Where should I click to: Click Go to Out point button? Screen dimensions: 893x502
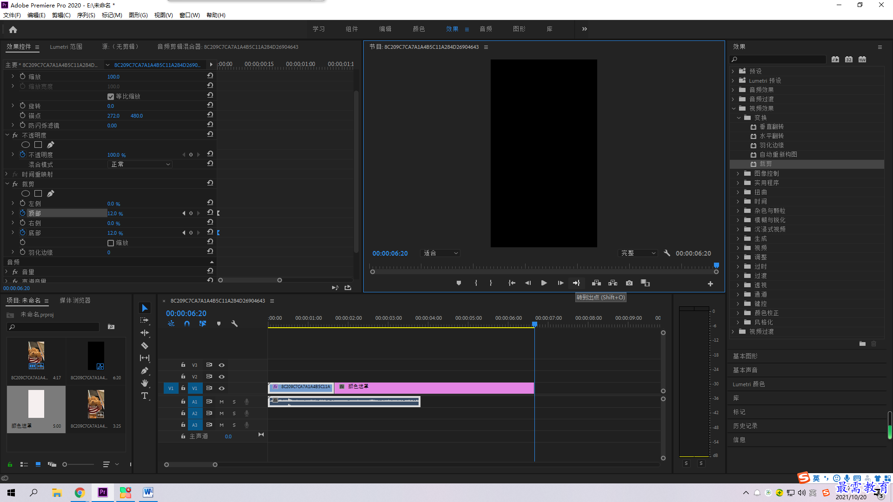coord(576,283)
